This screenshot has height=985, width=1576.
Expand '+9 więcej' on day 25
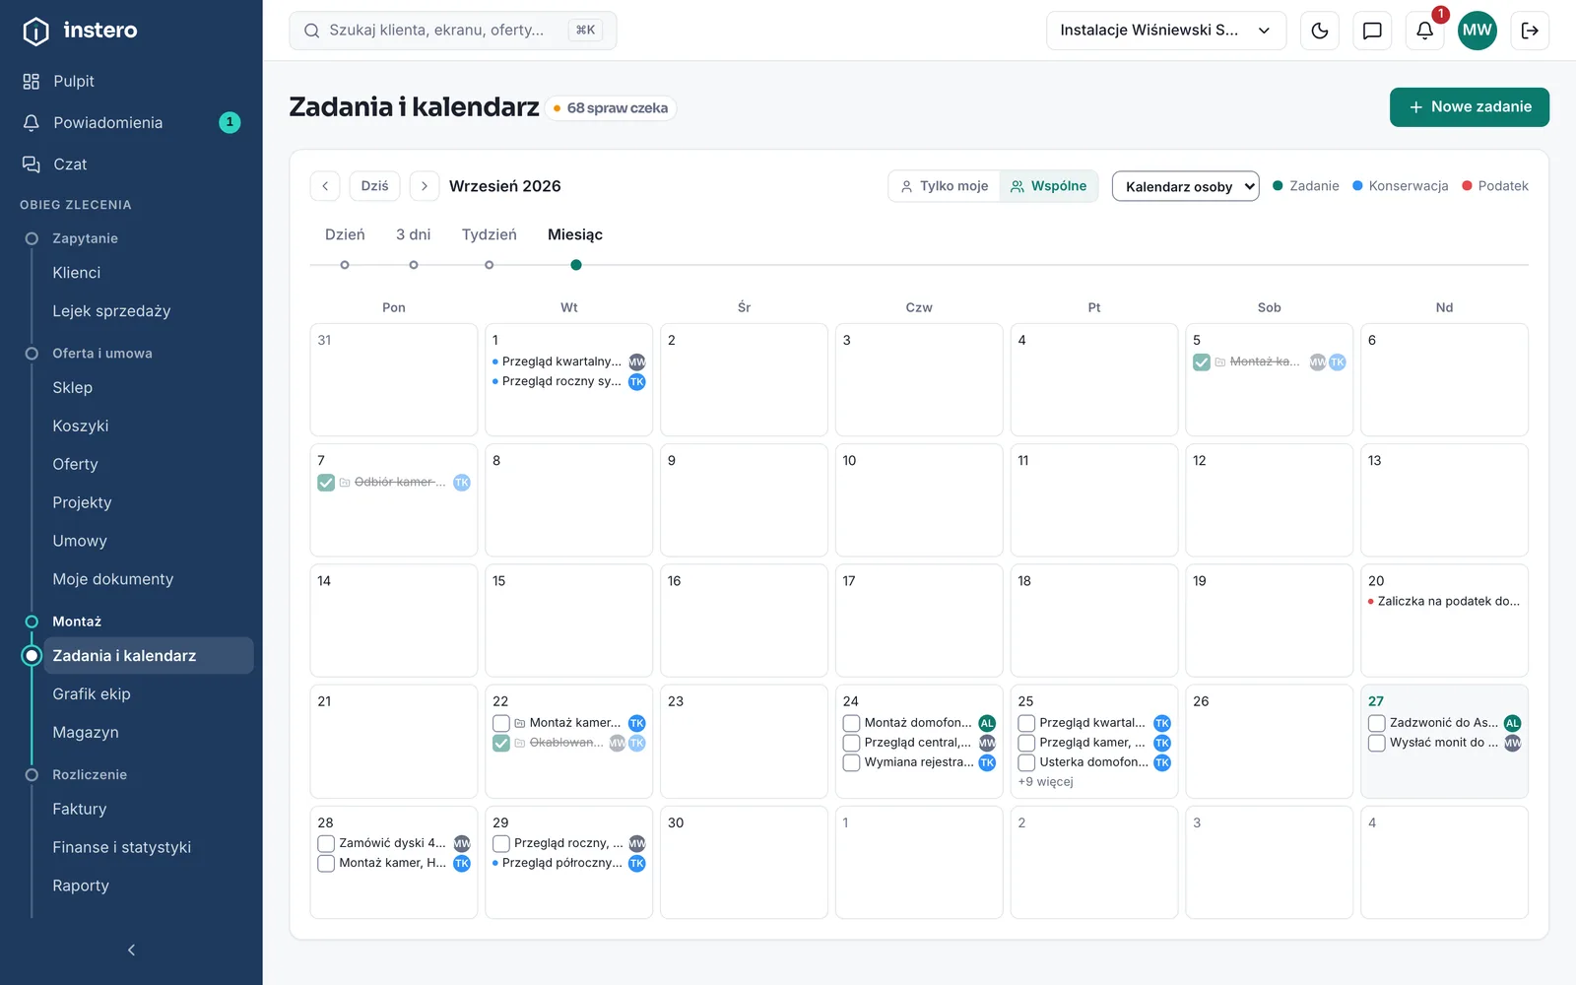click(1045, 782)
